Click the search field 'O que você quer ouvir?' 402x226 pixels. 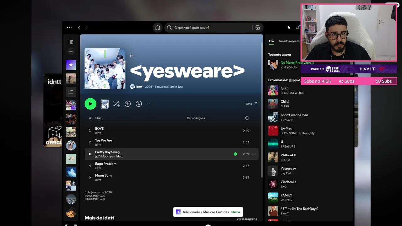point(209,28)
